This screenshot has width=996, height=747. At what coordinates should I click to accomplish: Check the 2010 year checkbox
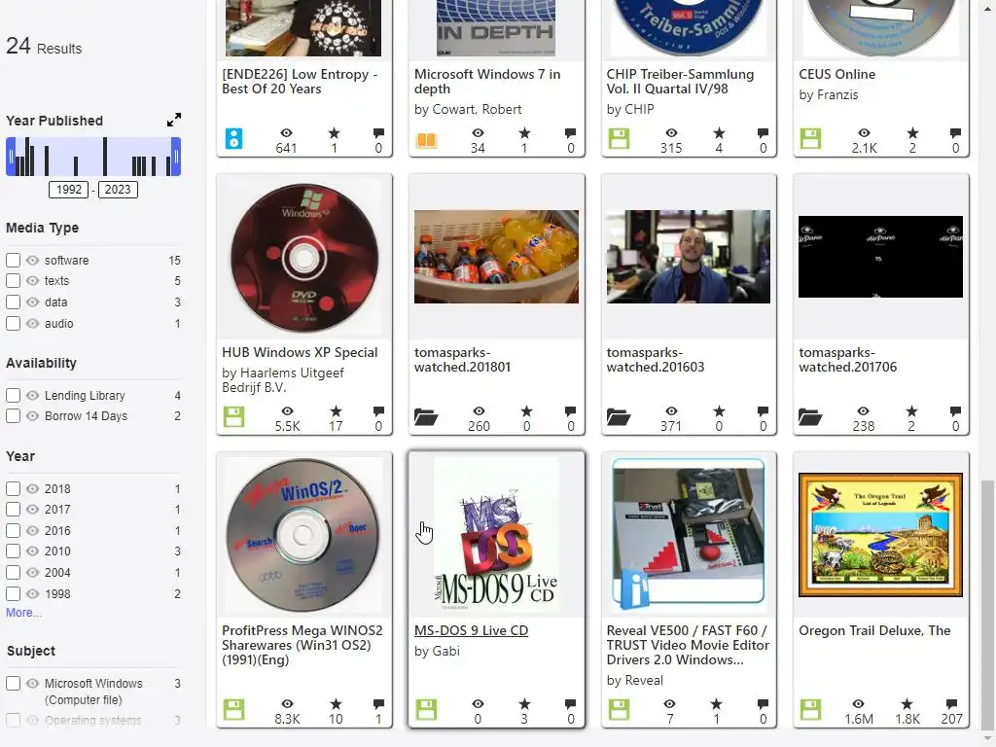pyautogui.click(x=13, y=551)
